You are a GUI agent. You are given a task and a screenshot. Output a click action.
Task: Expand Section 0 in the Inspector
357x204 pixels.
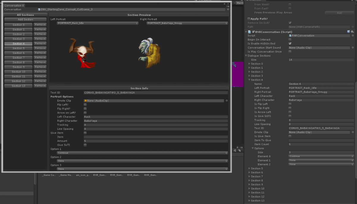[x=249, y=64]
